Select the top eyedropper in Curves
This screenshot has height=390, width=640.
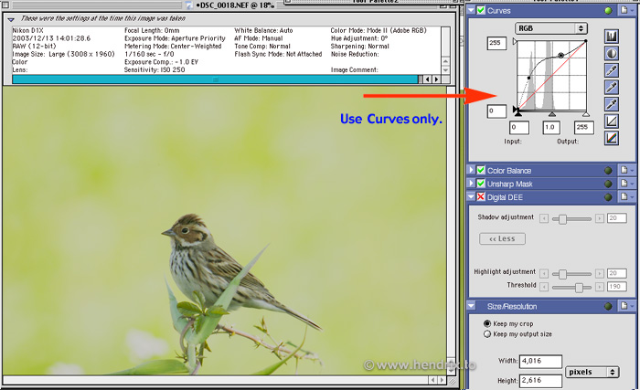[611, 70]
